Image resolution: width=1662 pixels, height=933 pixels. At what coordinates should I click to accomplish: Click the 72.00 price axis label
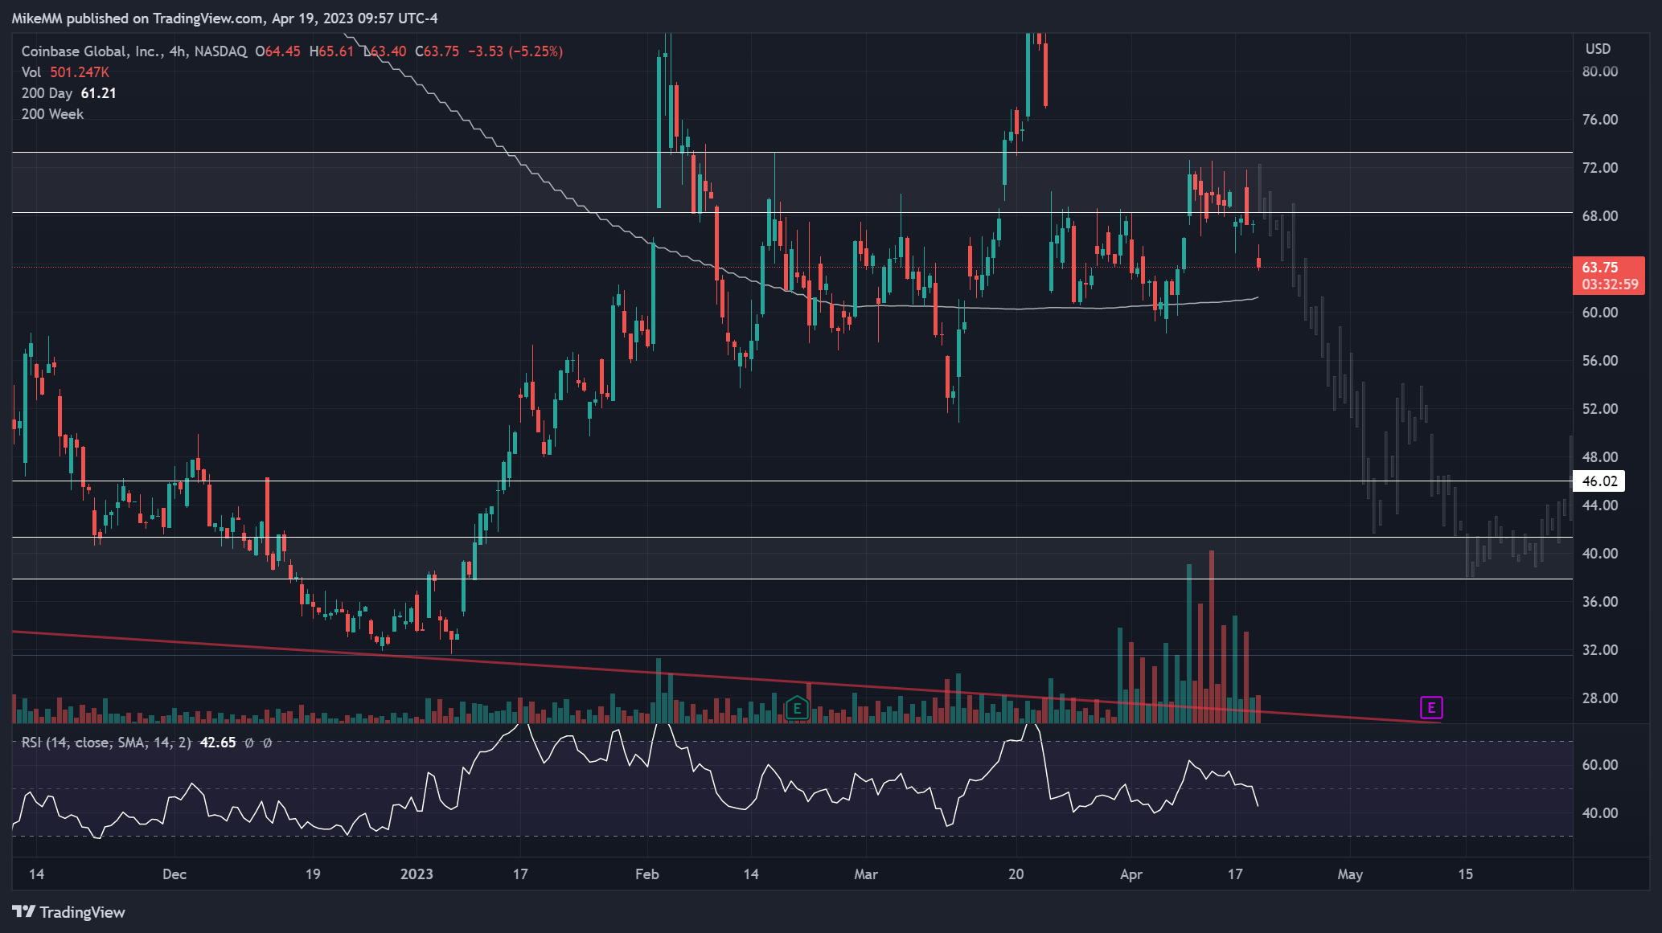pyautogui.click(x=1599, y=168)
